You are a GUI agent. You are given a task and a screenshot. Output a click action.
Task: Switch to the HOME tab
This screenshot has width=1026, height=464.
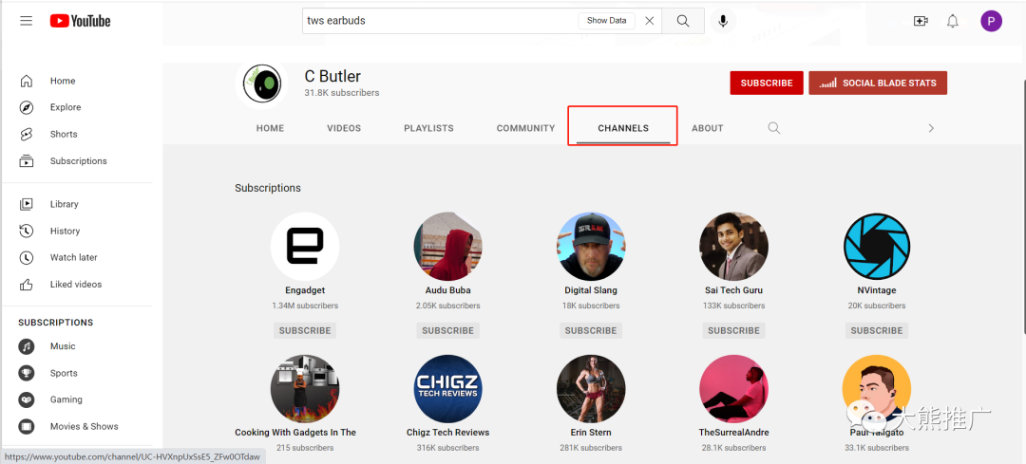point(270,128)
